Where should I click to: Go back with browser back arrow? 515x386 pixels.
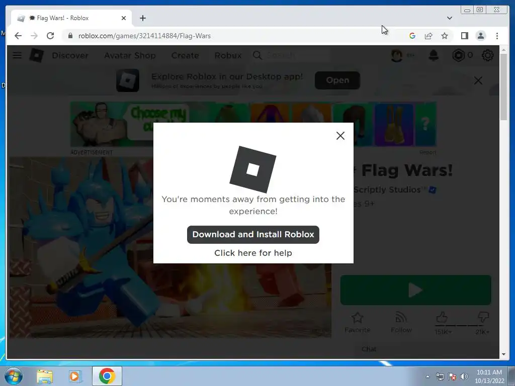tap(18, 36)
